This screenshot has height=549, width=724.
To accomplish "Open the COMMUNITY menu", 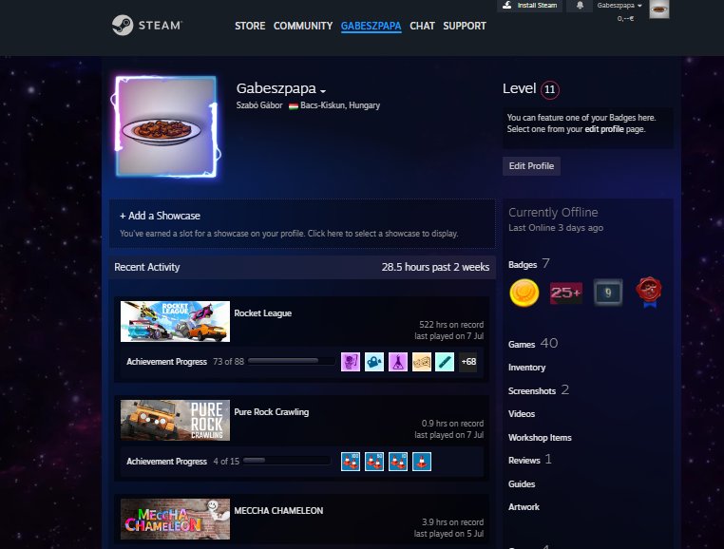I will pyautogui.click(x=303, y=26).
